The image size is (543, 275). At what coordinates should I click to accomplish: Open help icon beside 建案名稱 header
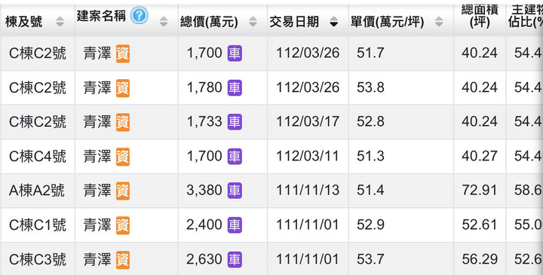pyautogui.click(x=140, y=16)
